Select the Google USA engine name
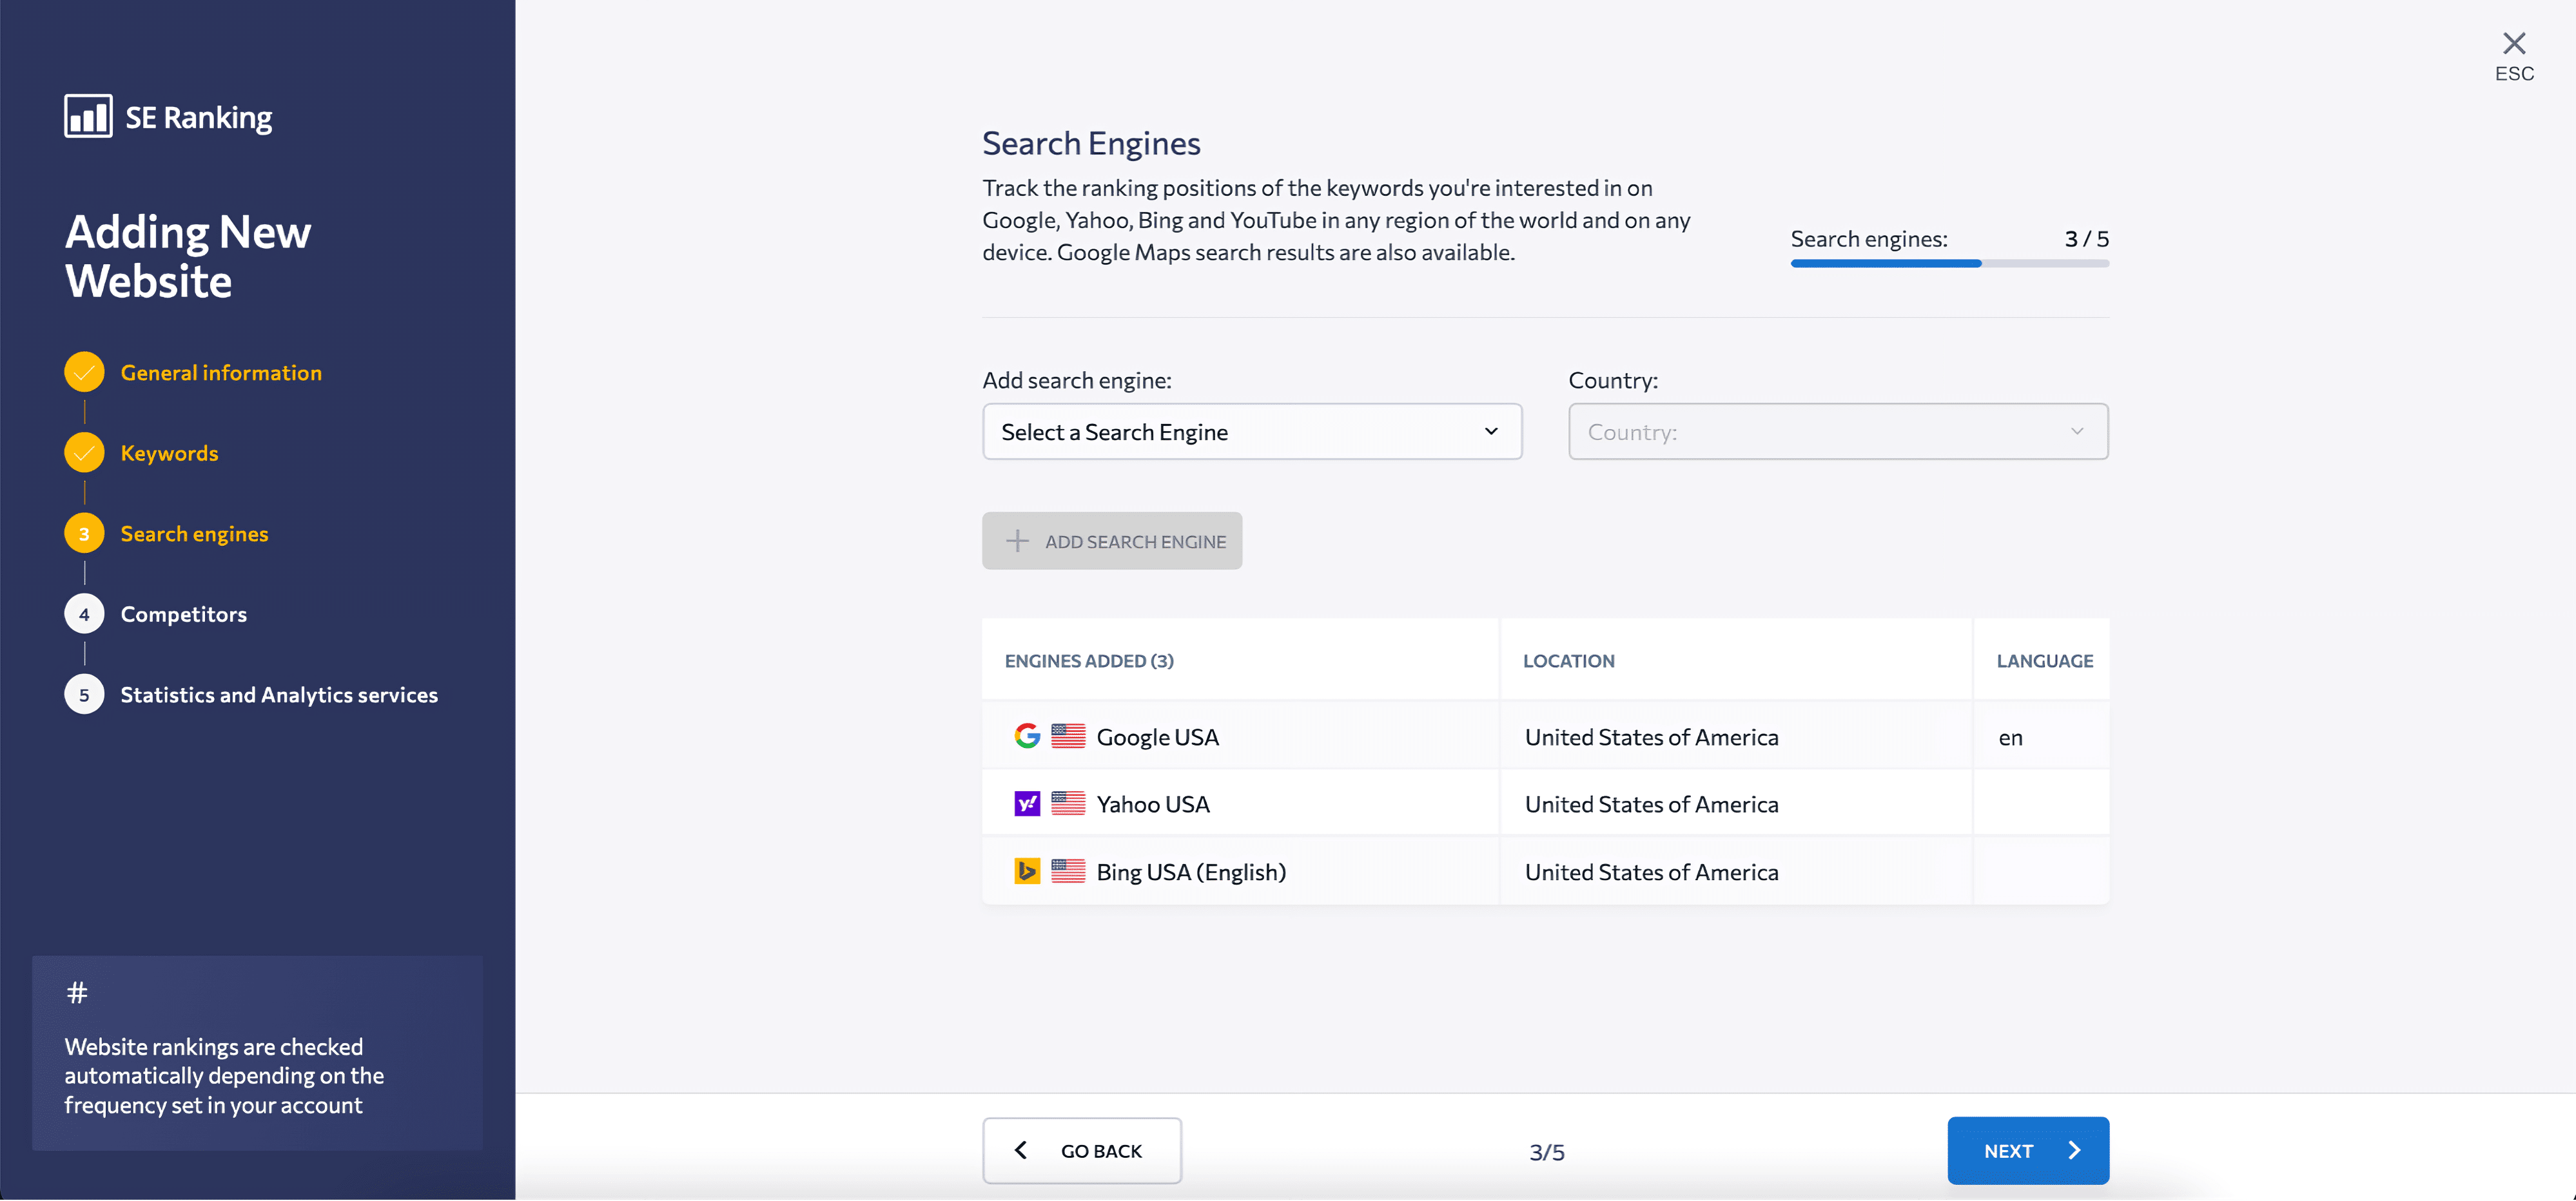 tap(1157, 737)
